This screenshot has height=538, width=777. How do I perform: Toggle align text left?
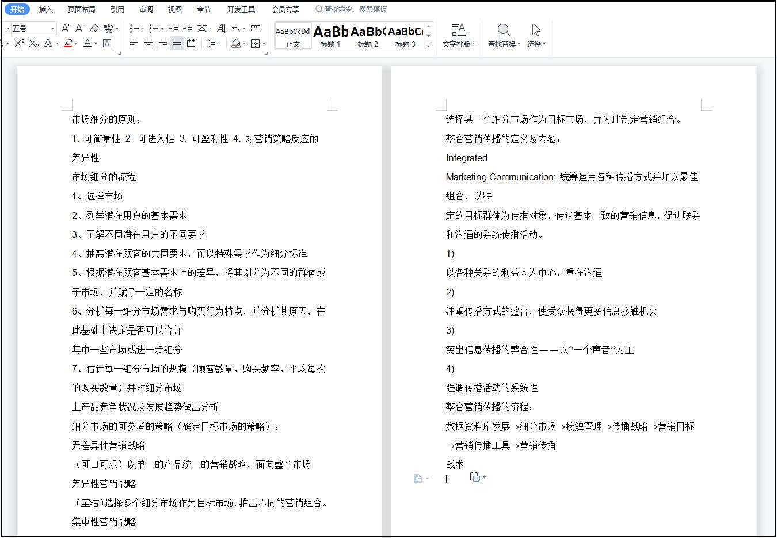click(x=134, y=43)
